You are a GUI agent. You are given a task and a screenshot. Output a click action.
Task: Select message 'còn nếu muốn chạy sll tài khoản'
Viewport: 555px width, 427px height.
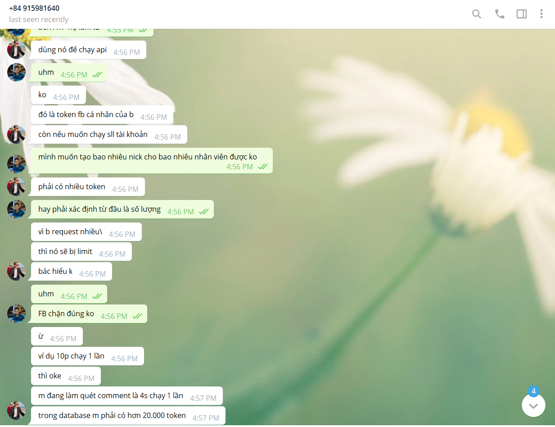(x=108, y=135)
